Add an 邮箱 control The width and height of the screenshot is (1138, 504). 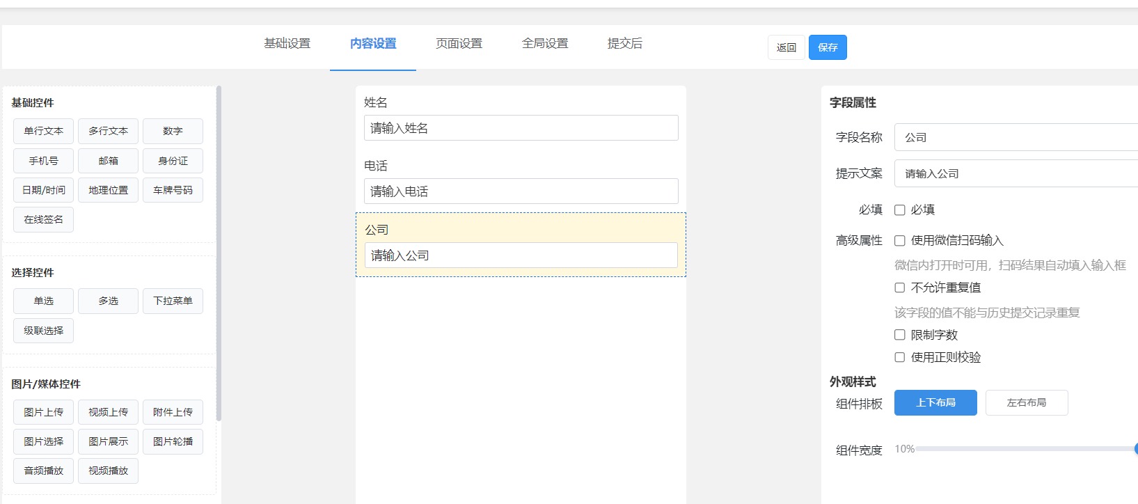point(108,161)
